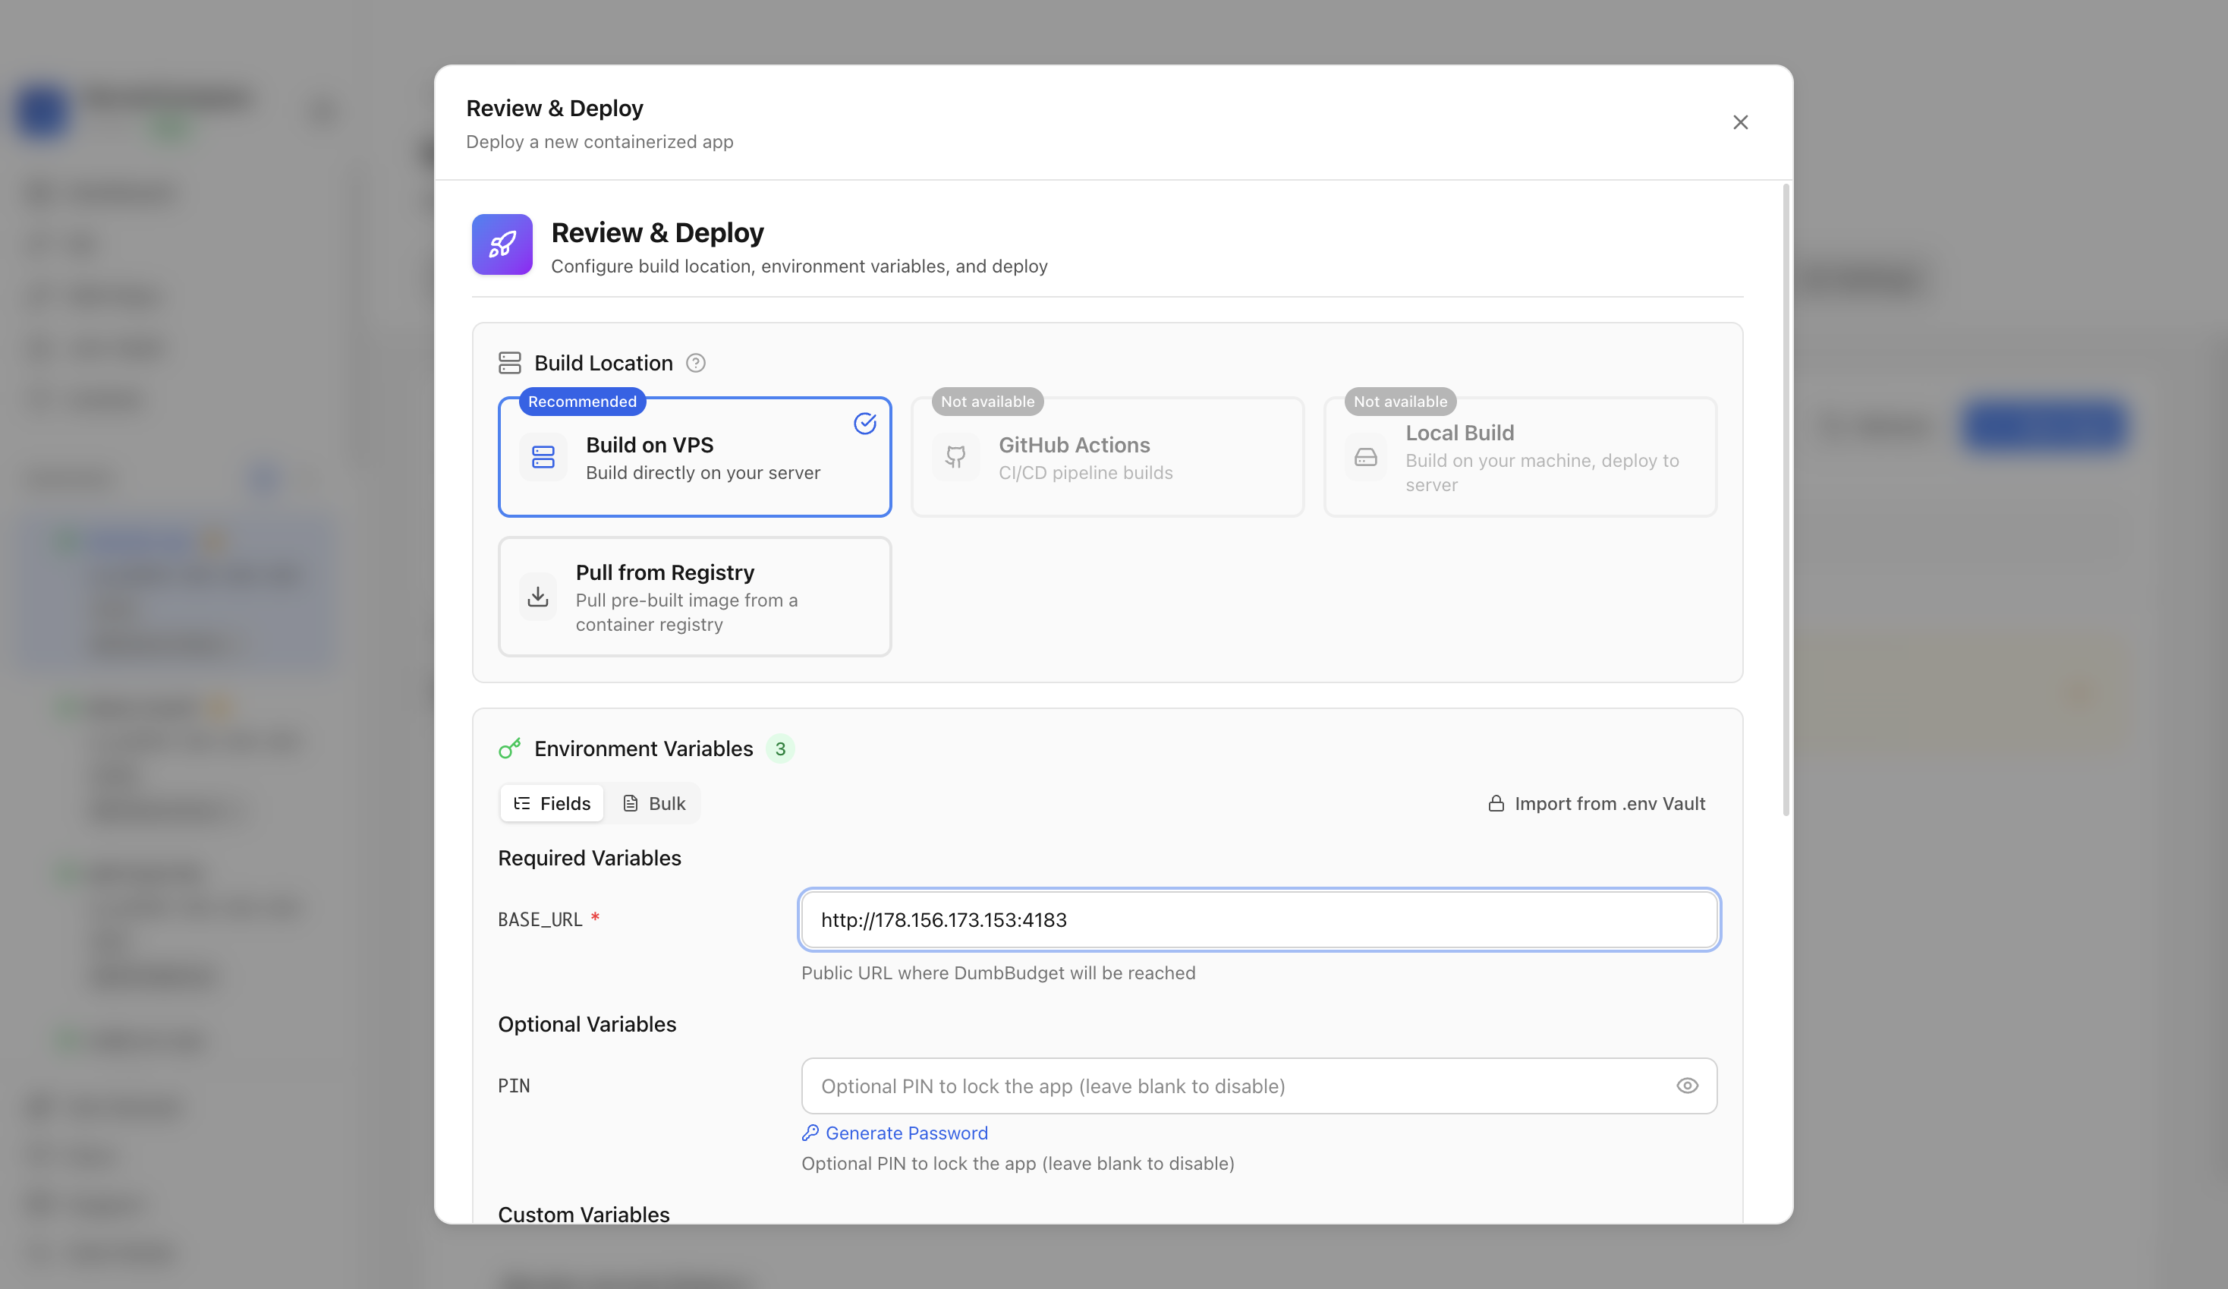Click the BASE_URL input field

(1259, 920)
